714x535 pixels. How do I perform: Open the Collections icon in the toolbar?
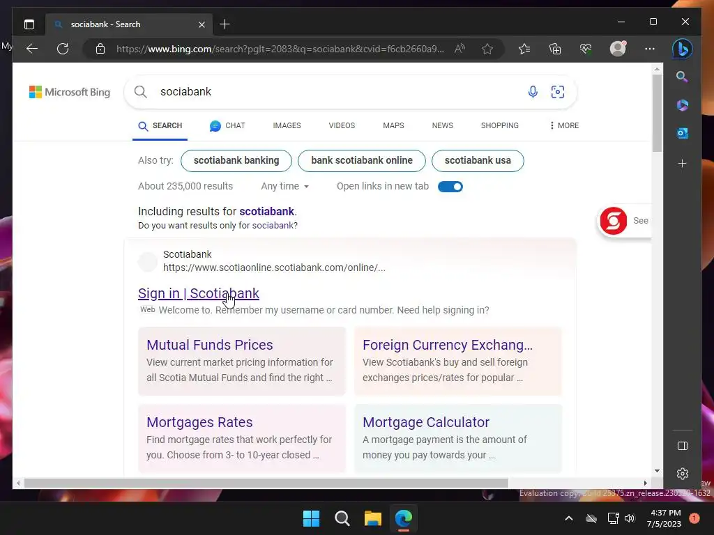pos(554,49)
